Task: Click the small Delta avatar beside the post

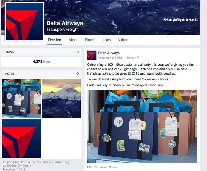Action: pos(92,55)
